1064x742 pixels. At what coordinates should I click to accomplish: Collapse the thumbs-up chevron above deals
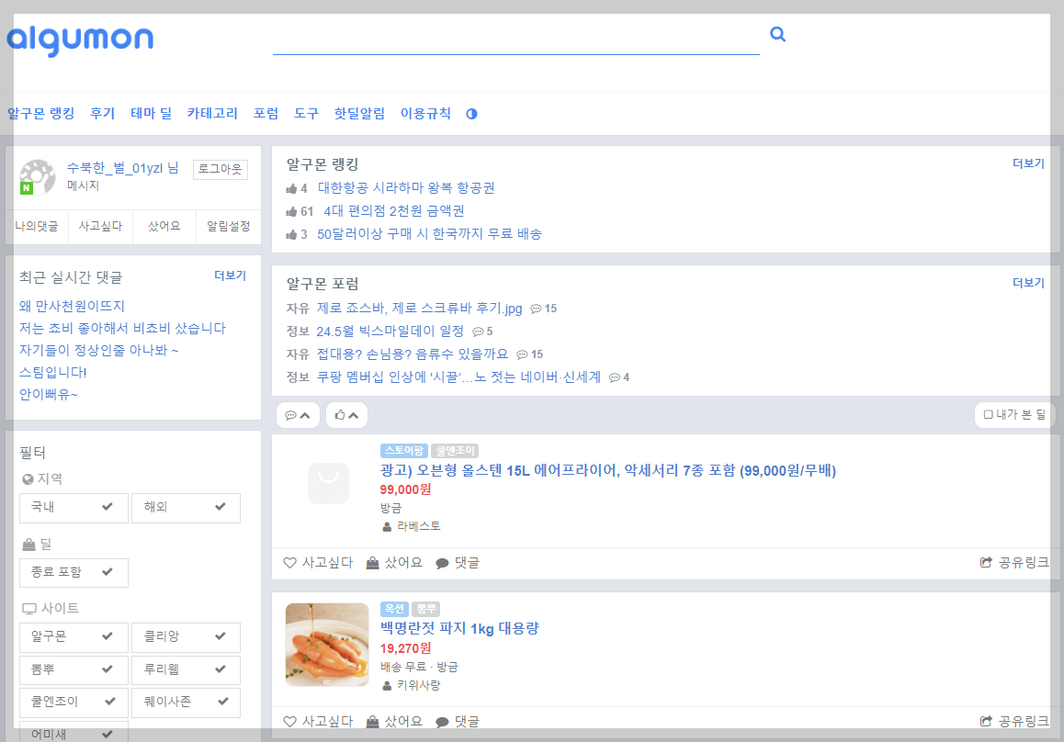pos(345,414)
